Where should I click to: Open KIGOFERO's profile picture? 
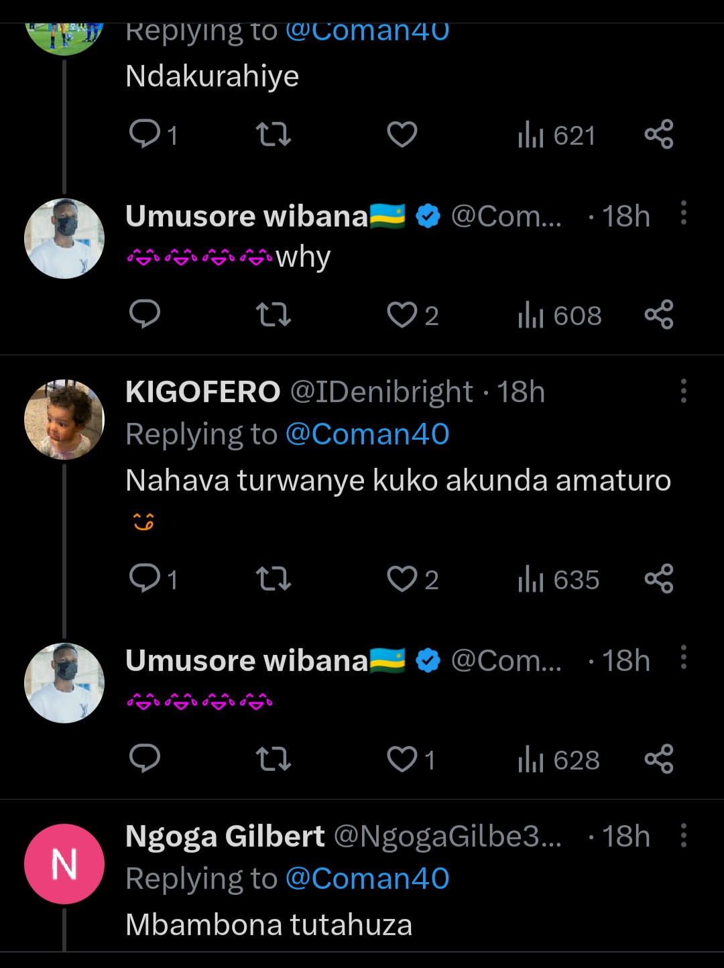coord(64,420)
